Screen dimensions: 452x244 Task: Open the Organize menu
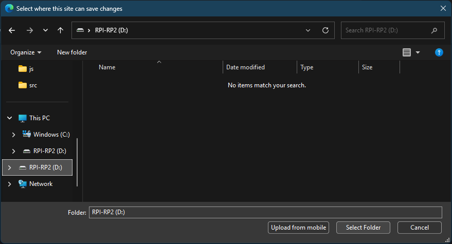pyautogui.click(x=26, y=52)
